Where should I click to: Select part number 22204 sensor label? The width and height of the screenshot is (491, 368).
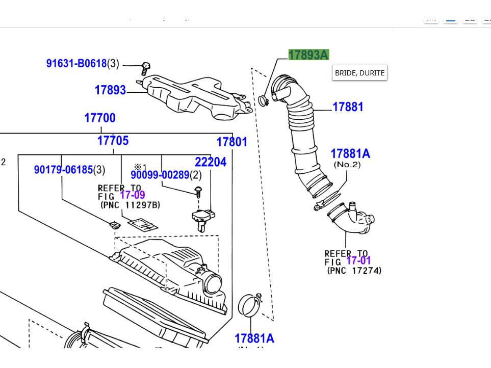[x=210, y=162]
